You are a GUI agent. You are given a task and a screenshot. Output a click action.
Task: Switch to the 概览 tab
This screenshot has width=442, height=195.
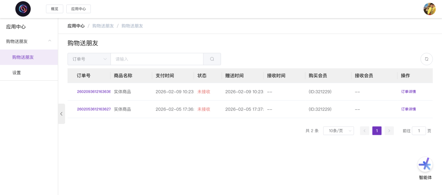tap(54, 9)
